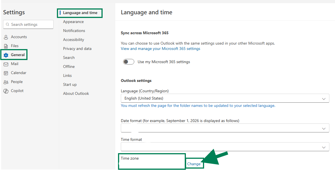
Task: Go to Notifications settings
Action: (x=74, y=31)
